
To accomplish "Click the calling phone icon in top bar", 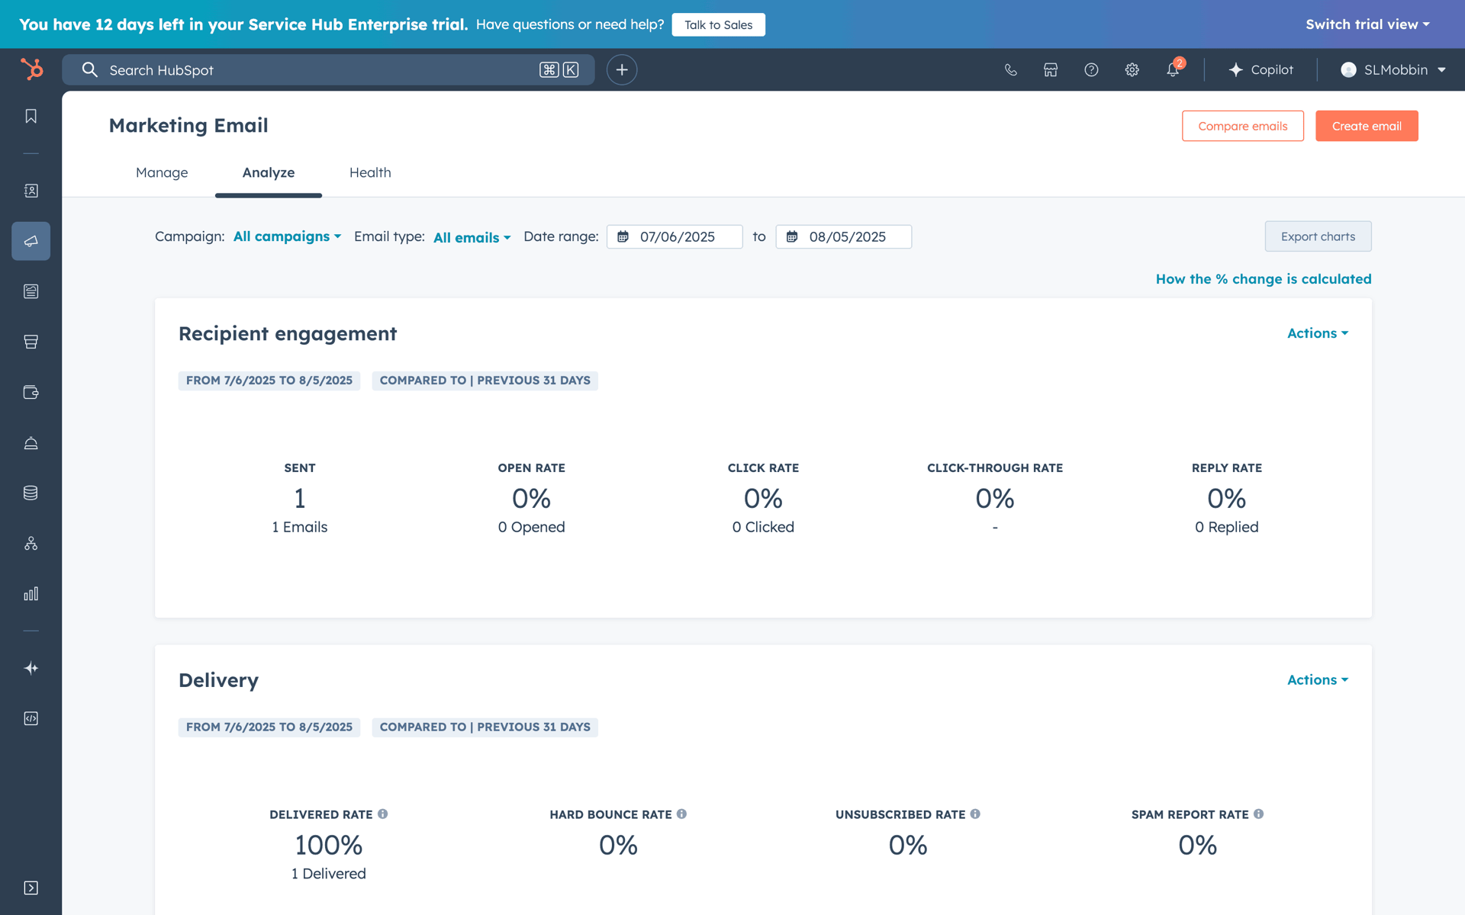I will tap(1010, 69).
